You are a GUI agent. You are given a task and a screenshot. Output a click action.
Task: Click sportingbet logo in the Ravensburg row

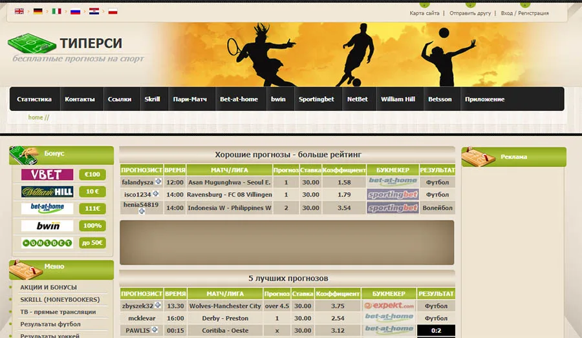coord(393,194)
